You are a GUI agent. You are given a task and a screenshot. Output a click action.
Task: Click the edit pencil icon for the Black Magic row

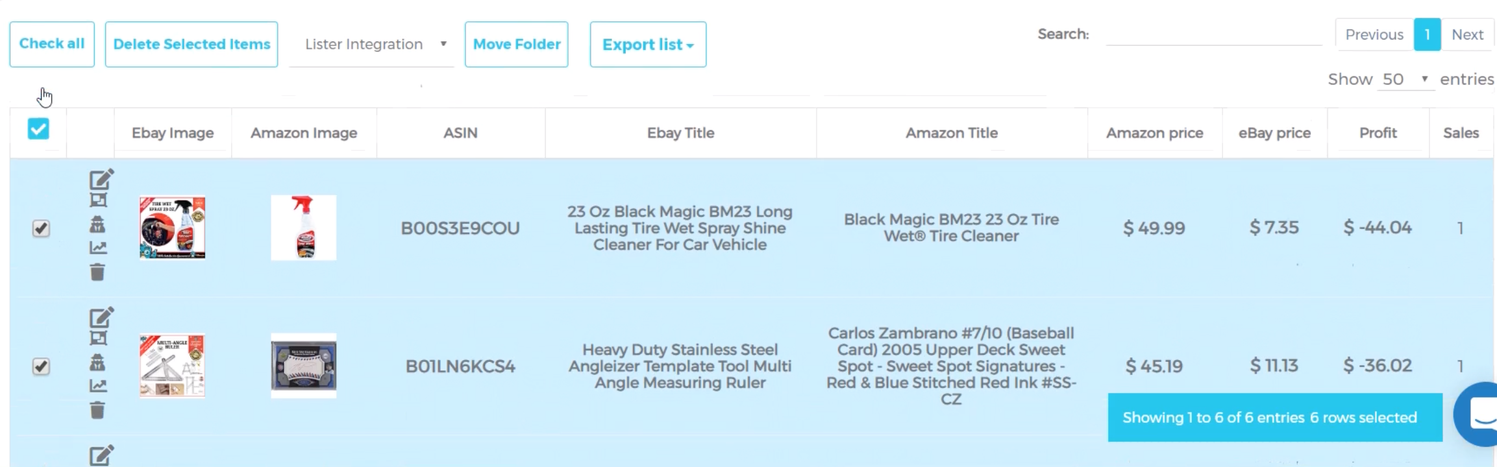pos(101,179)
